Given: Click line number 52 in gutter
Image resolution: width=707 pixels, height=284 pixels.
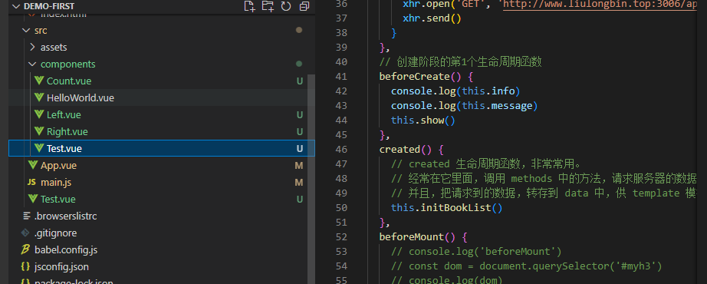Looking at the screenshot, I should pos(342,236).
